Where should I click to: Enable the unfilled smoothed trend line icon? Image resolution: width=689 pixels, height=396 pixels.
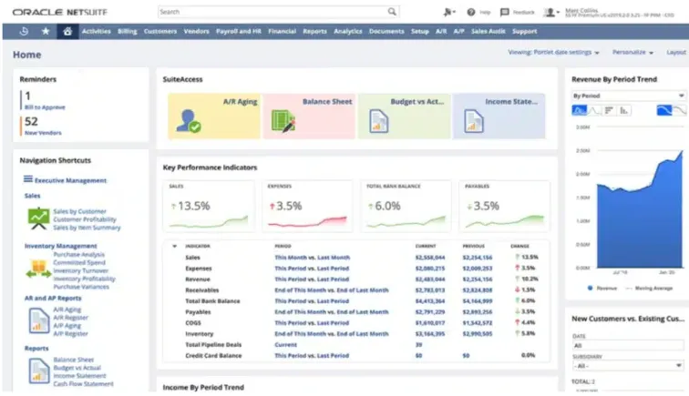[x=679, y=110]
